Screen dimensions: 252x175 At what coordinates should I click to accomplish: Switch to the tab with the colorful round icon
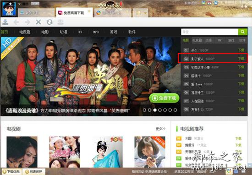click(x=113, y=13)
